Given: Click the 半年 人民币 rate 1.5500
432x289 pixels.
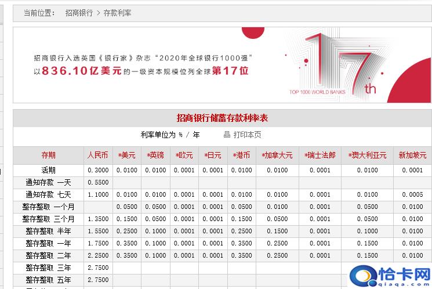Looking at the screenshot, I should pos(98,231).
